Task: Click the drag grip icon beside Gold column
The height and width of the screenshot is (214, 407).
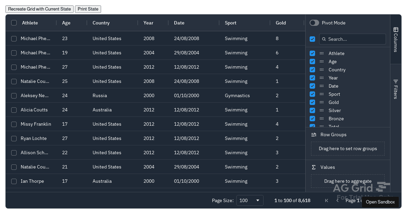Action: point(322,102)
